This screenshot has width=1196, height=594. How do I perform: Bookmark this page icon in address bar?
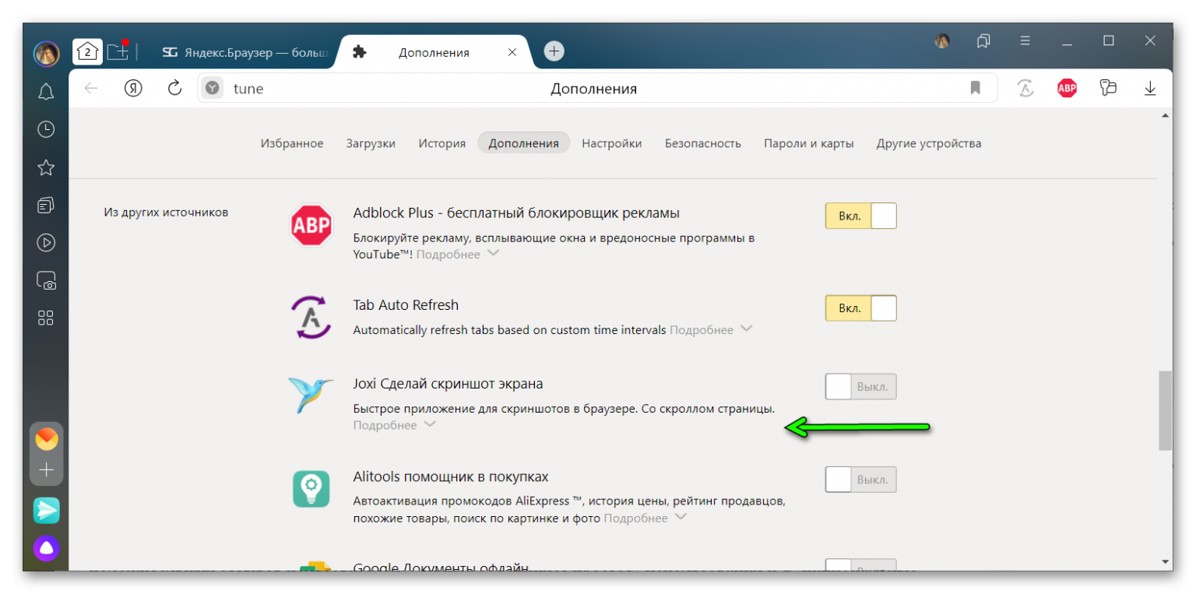[x=975, y=88]
